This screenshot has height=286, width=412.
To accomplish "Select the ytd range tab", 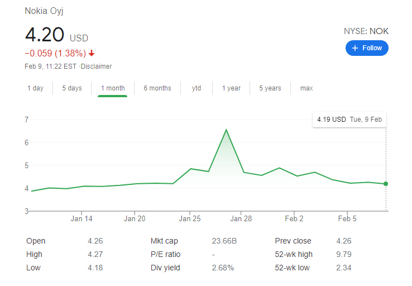I will 197,88.
